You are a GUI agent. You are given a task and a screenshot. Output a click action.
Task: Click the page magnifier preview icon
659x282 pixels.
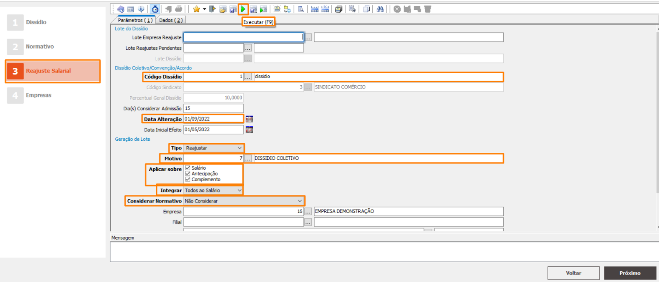click(x=301, y=9)
